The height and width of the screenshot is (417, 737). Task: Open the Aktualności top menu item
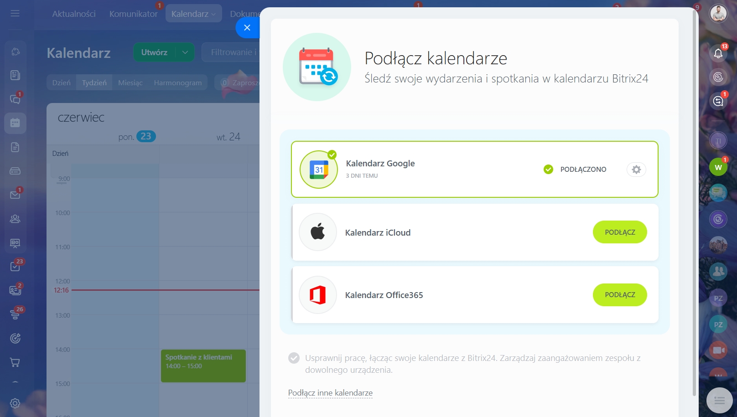(74, 14)
